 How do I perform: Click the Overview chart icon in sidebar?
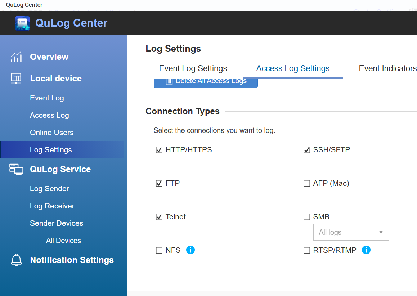click(16, 57)
